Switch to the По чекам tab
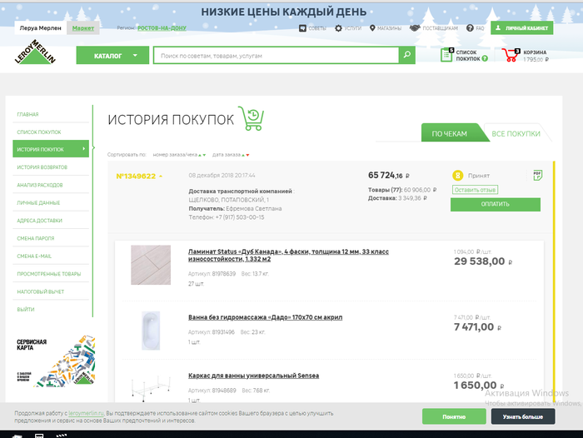Image resolution: width=583 pixels, height=438 pixels. pos(449,134)
